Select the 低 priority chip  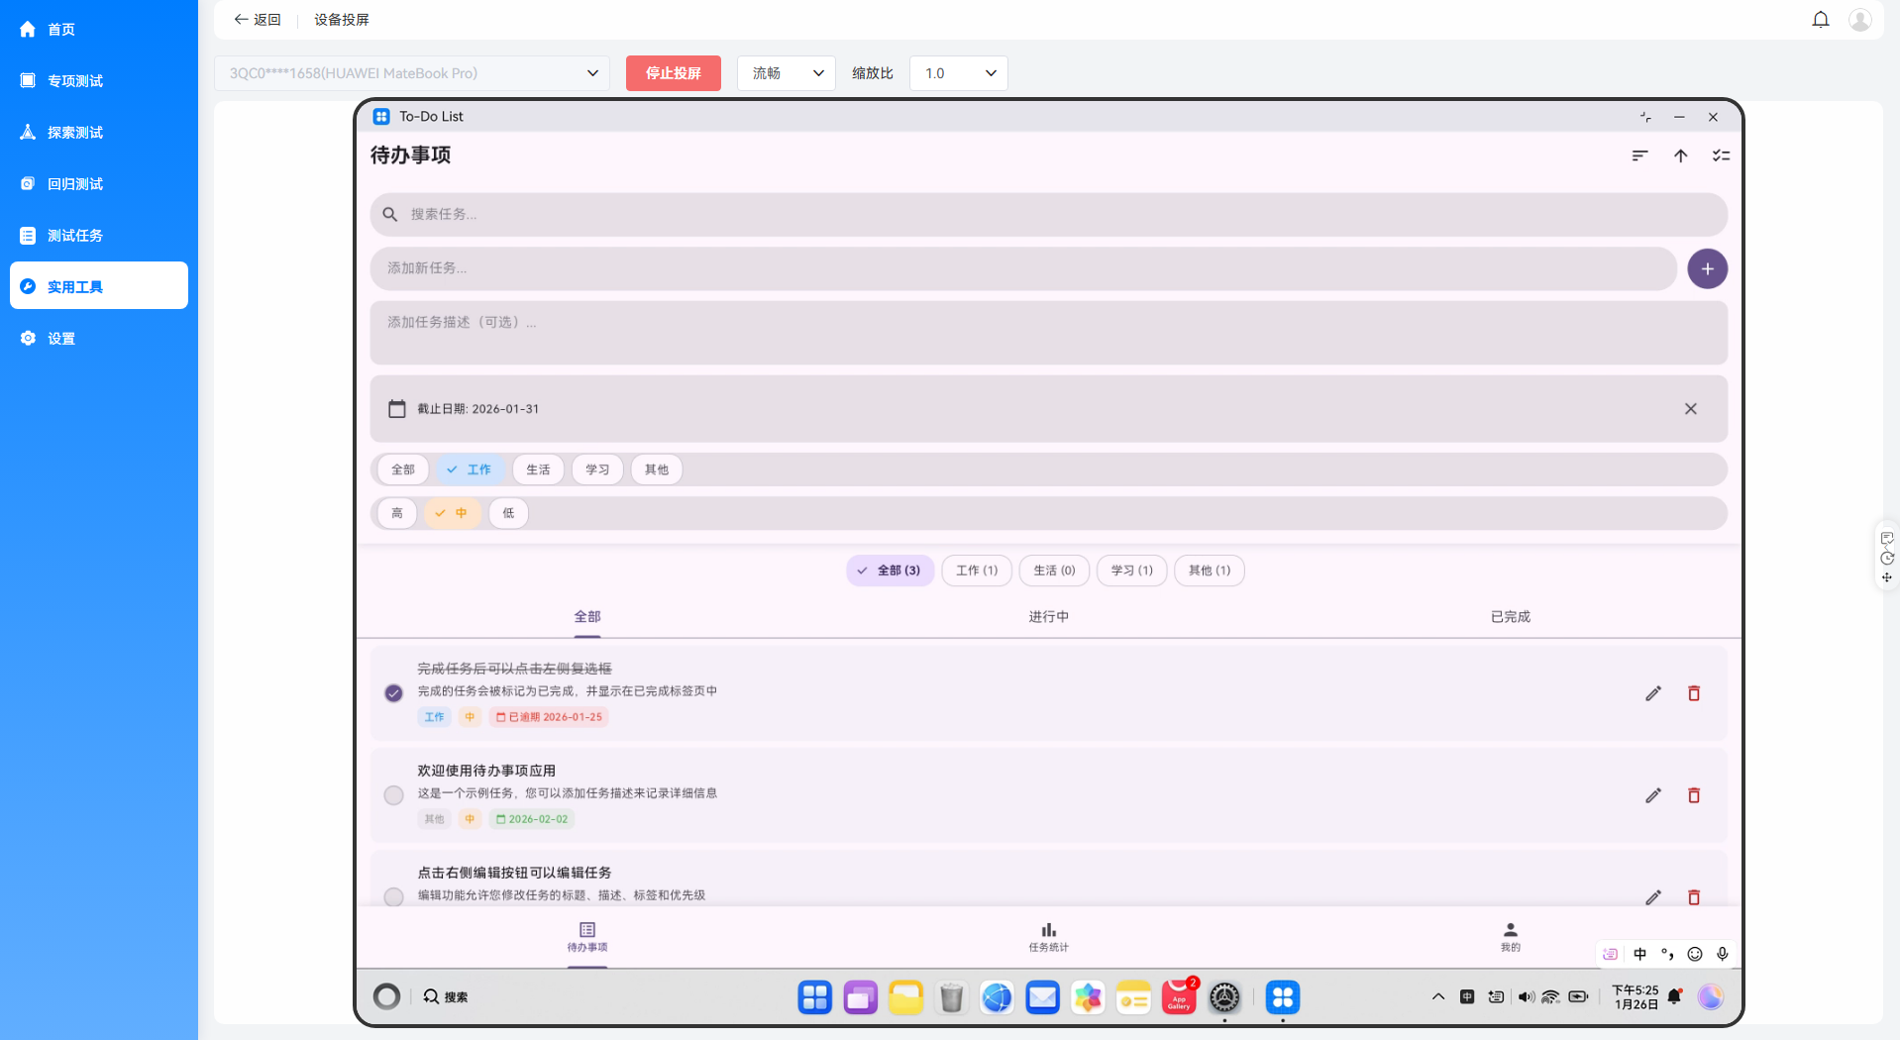[x=508, y=513]
